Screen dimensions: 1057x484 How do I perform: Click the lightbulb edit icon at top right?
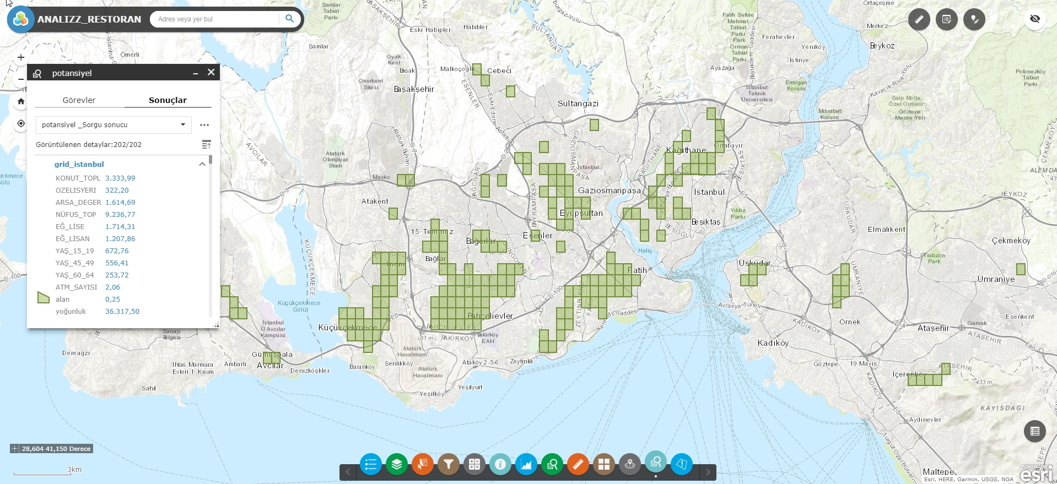click(974, 20)
